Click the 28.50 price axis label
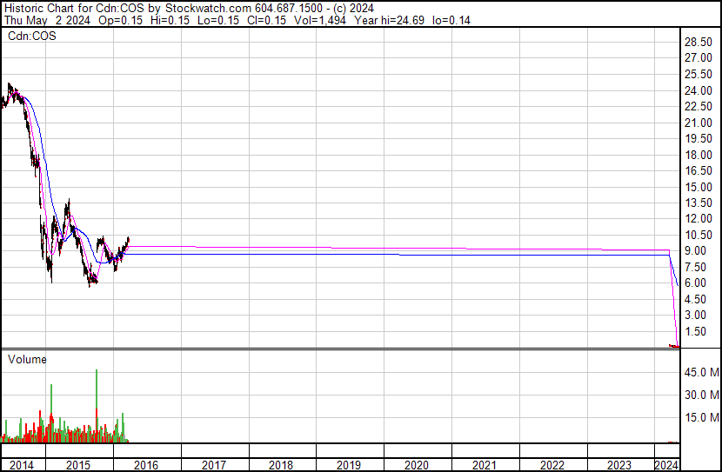The height and width of the screenshot is (472, 722). point(699,43)
